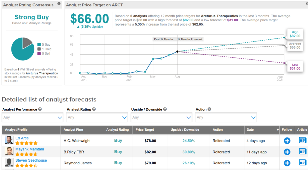Expand Analyst Performance dropdown

32,117
